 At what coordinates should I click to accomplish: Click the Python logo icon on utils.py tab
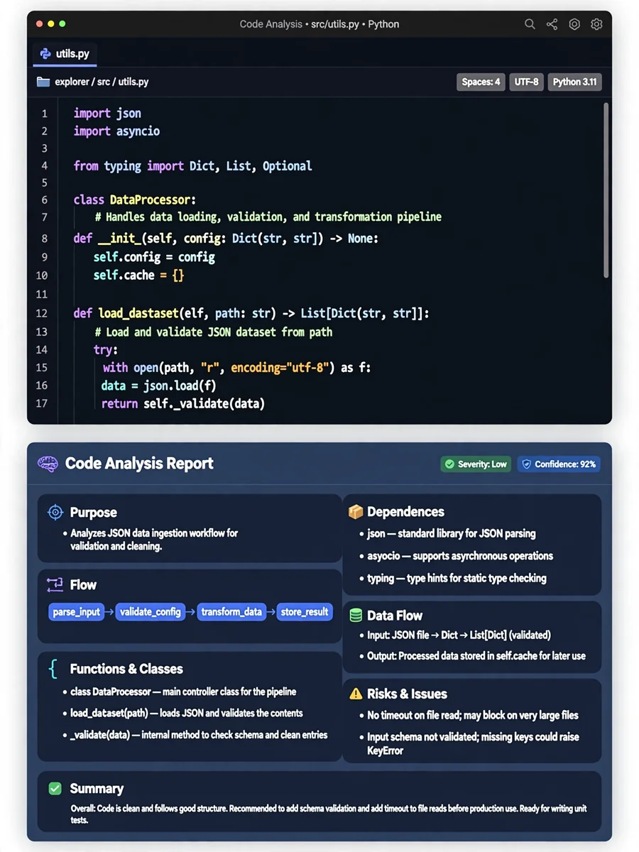click(x=45, y=53)
